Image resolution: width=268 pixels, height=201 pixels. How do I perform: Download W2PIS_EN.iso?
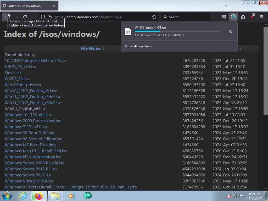pos(17,79)
